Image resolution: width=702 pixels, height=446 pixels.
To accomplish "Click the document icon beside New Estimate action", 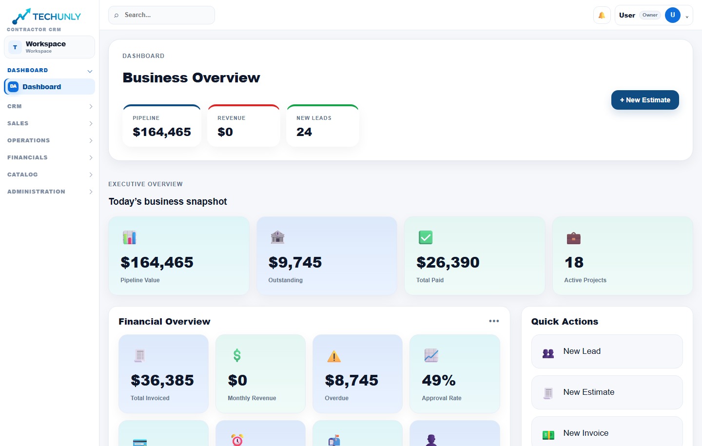I will click(x=548, y=393).
